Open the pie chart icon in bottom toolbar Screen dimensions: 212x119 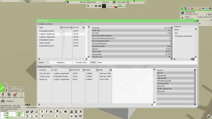point(66,112)
